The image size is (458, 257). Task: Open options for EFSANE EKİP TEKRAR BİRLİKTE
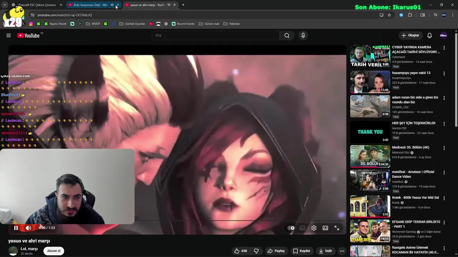pyautogui.click(x=444, y=223)
